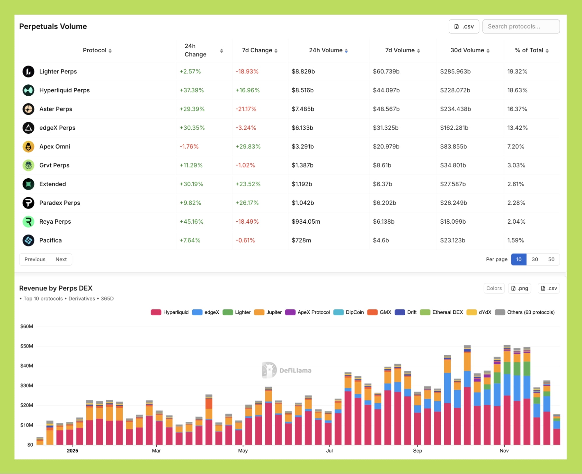The height and width of the screenshot is (474, 582).
Task: Sort by % of Total column
Action: (x=531, y=50)
